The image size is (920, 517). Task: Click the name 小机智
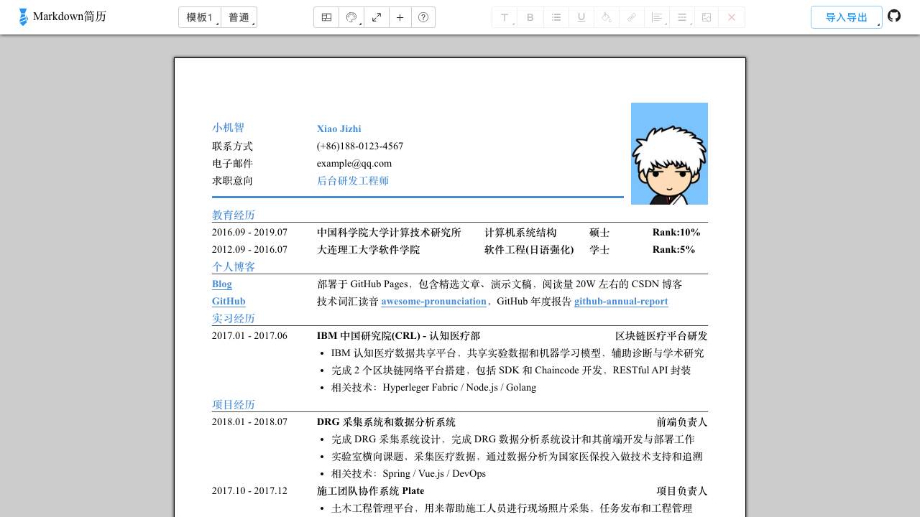[228, 128]
